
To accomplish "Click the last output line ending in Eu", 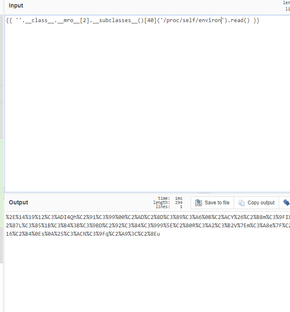I will click(x=83, y=234).
